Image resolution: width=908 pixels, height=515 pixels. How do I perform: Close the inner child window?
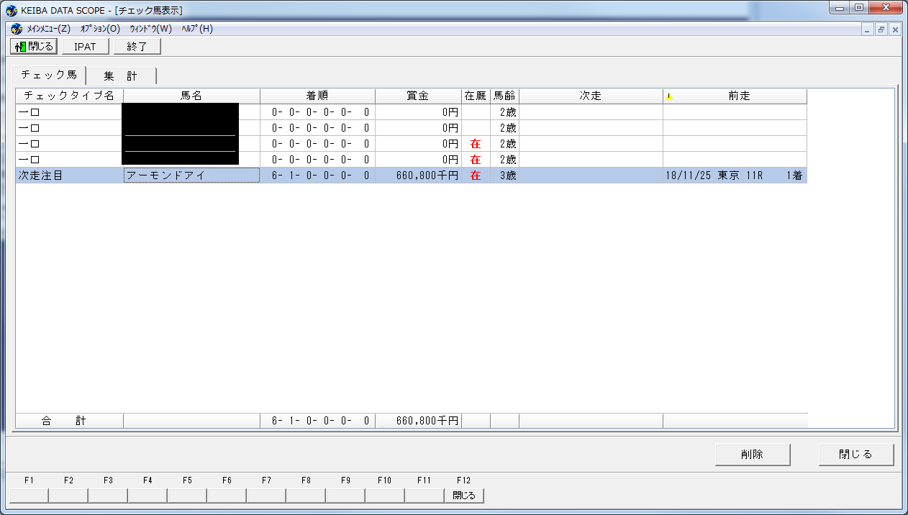pos(894,29)
